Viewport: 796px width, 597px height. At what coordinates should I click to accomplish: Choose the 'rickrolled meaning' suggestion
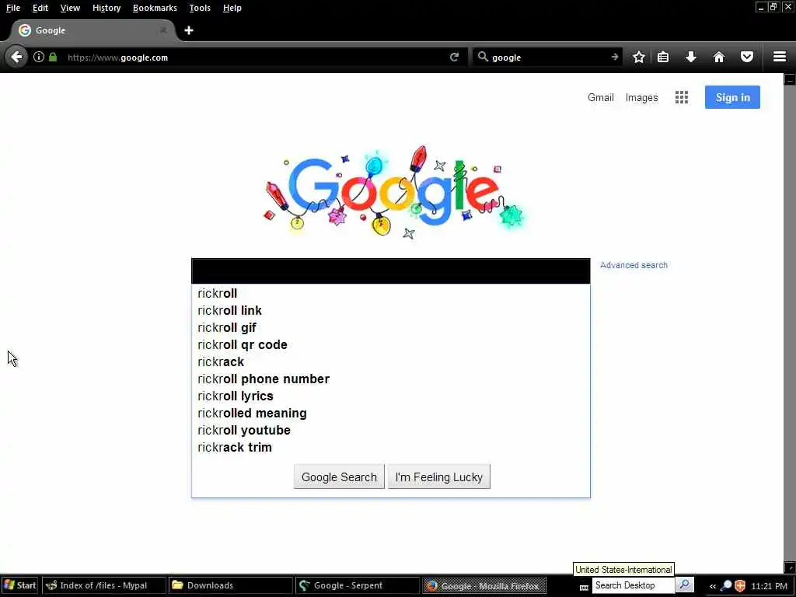[x=390, y=414]
